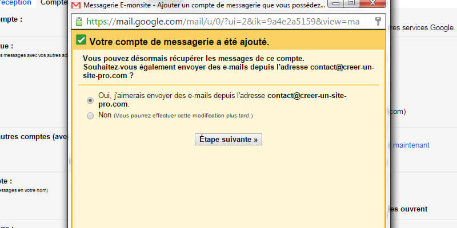Minimize the Messagerie E-monsite popup window

click(x=336, y=3)
